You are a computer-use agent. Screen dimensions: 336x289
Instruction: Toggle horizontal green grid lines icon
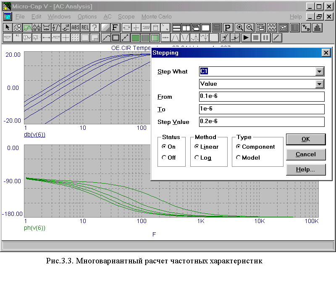tap(145, 38)
